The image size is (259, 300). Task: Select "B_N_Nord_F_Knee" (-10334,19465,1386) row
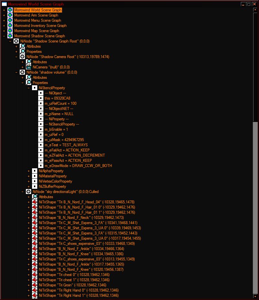(x=81, y=254)
